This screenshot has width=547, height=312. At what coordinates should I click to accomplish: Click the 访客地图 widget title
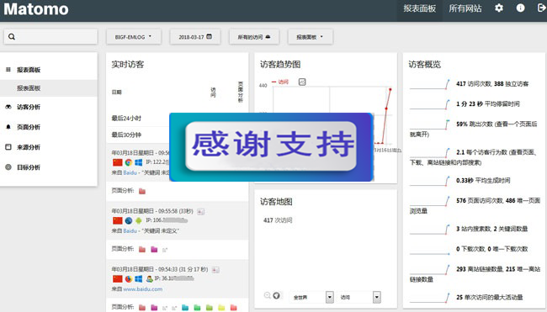(x=276, y=202)
